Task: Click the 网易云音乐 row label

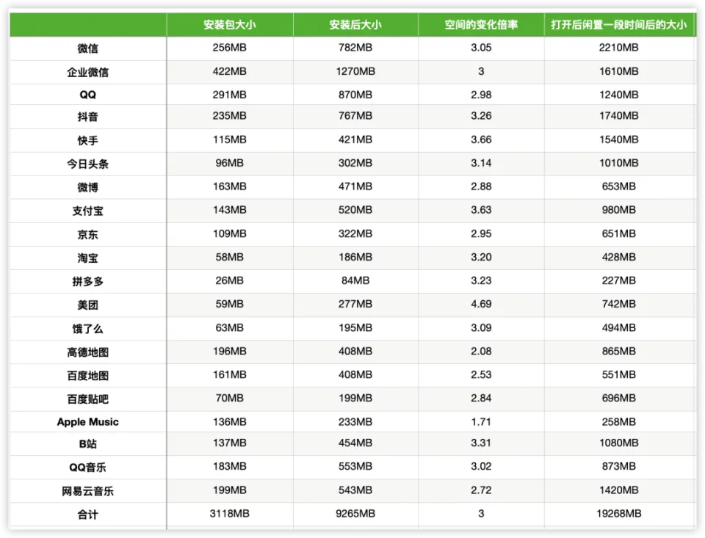Action: click(87, 491)
